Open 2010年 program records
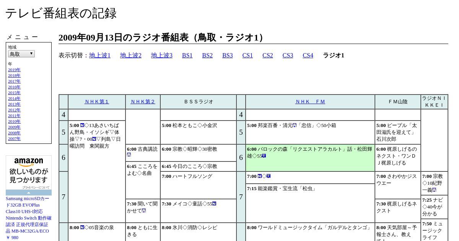 coord(14,122)
